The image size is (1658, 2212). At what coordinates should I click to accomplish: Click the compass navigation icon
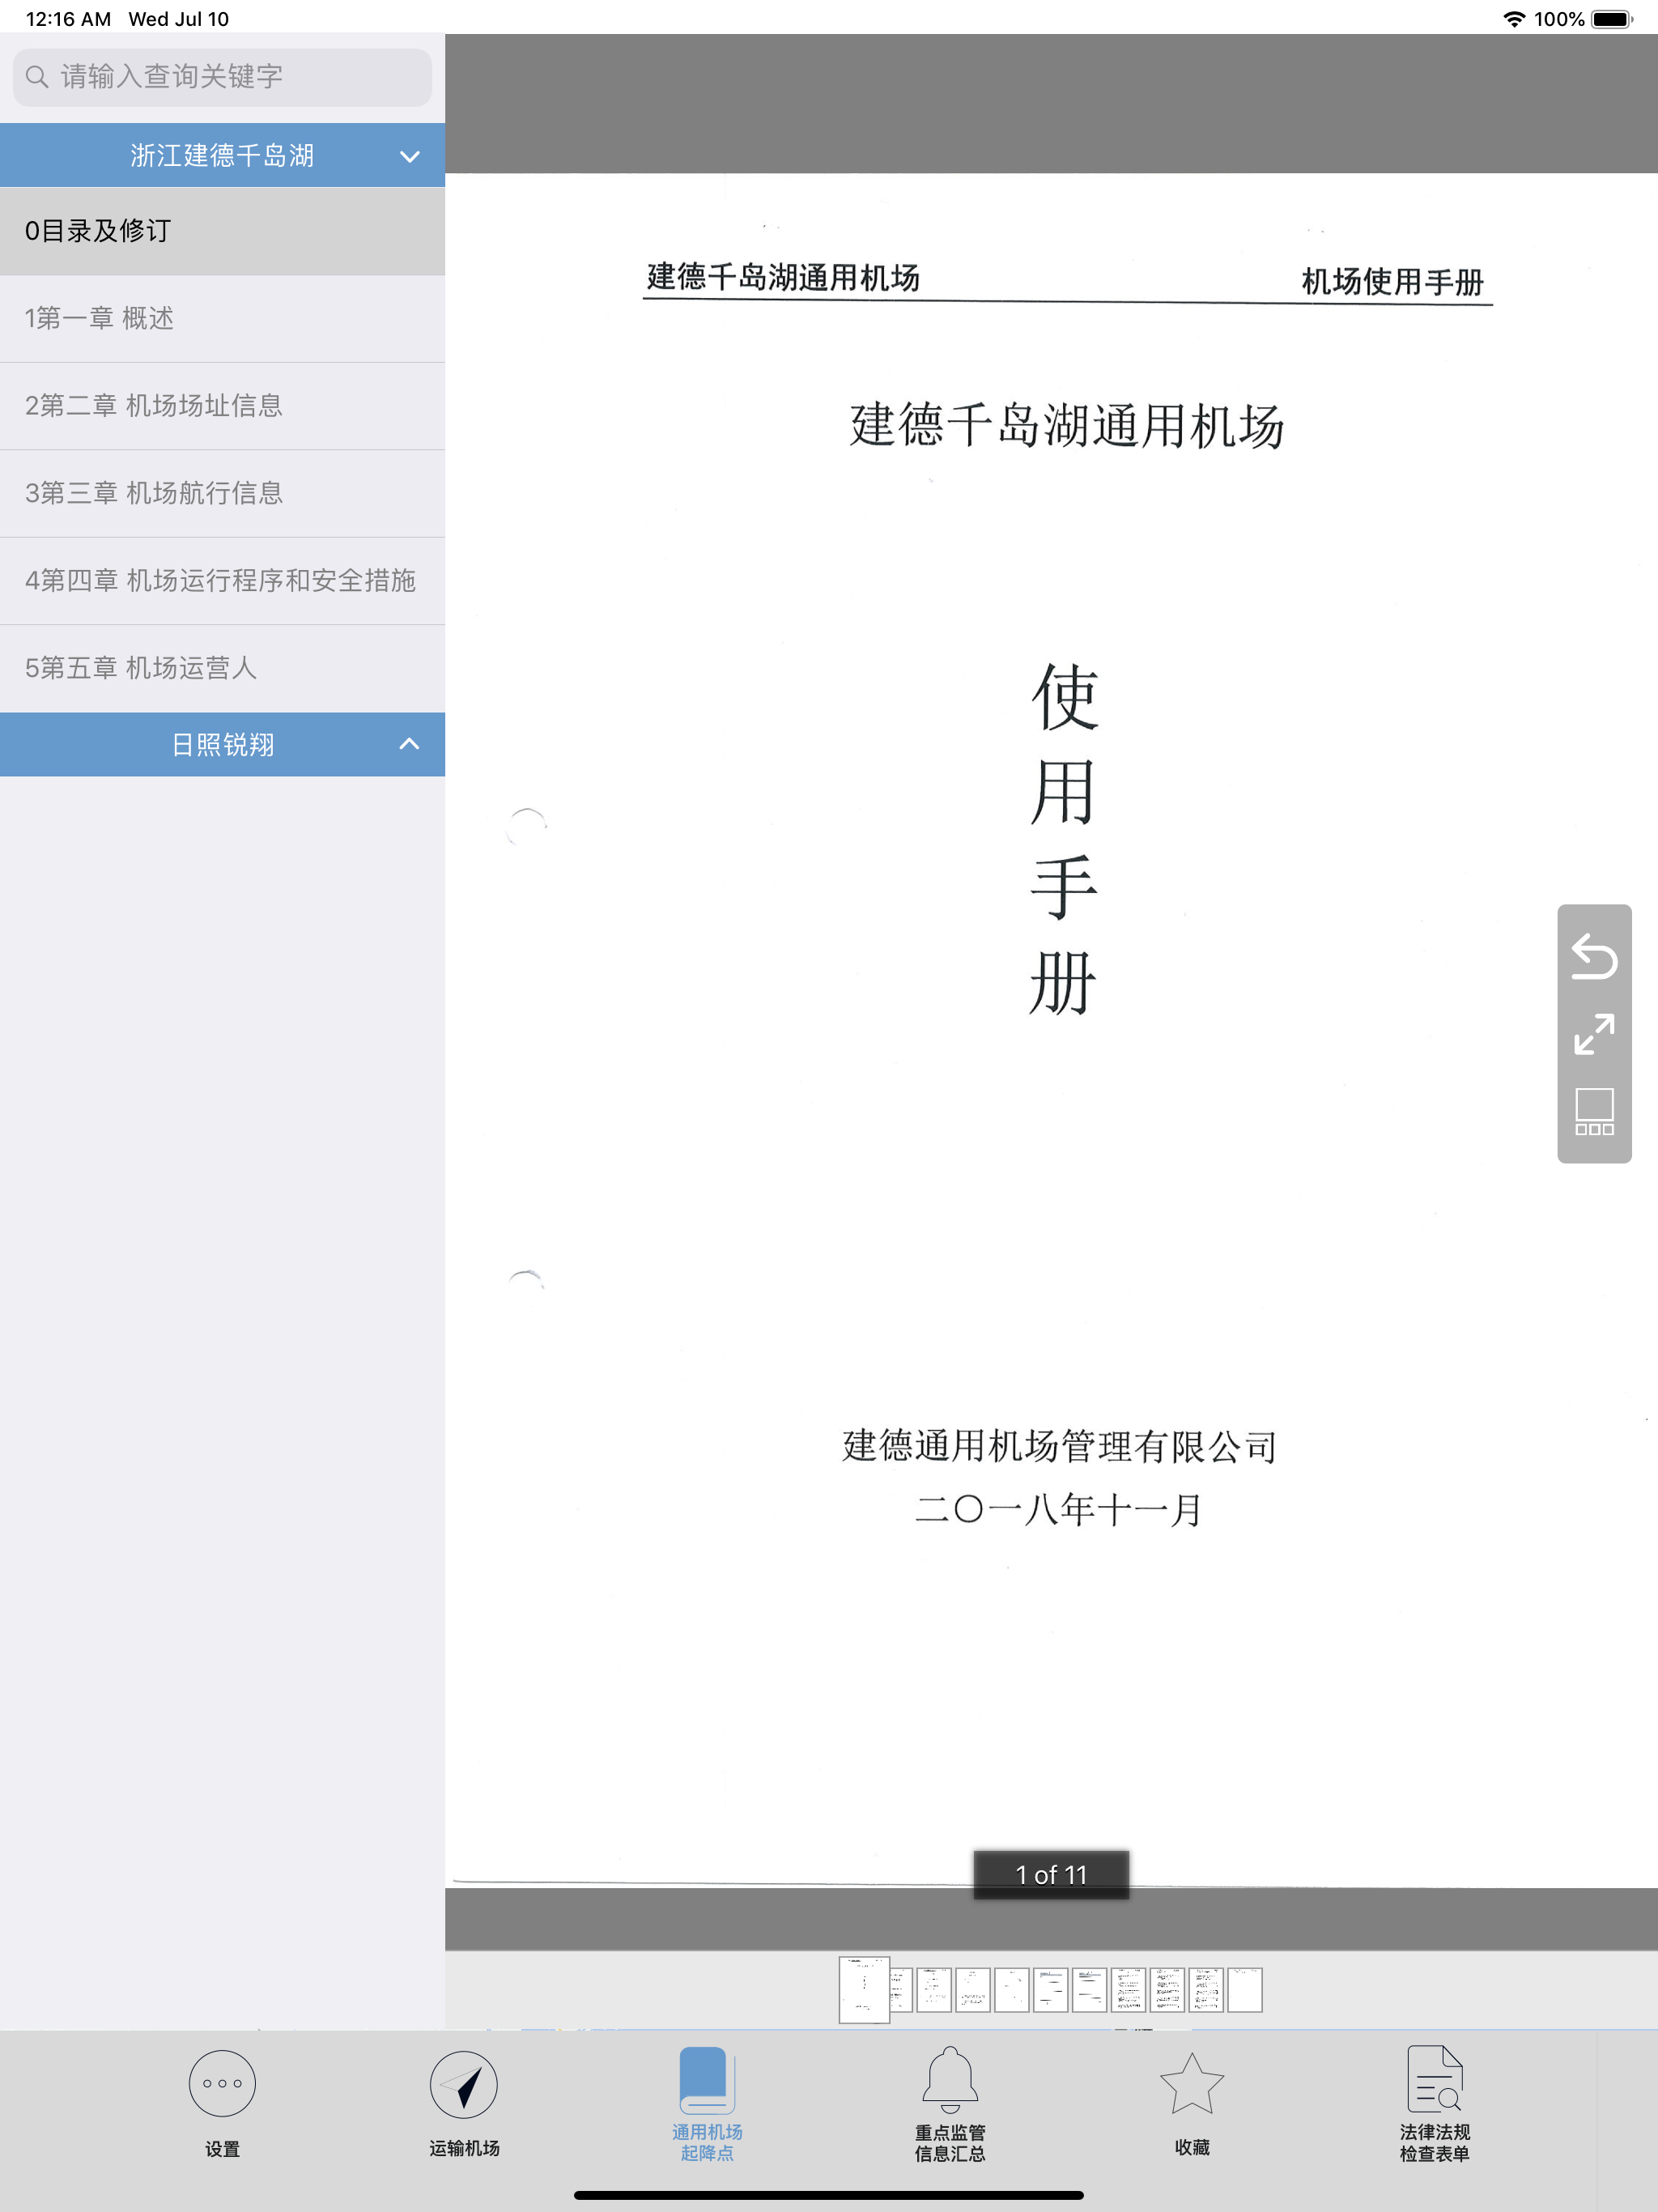point(464,2084)
